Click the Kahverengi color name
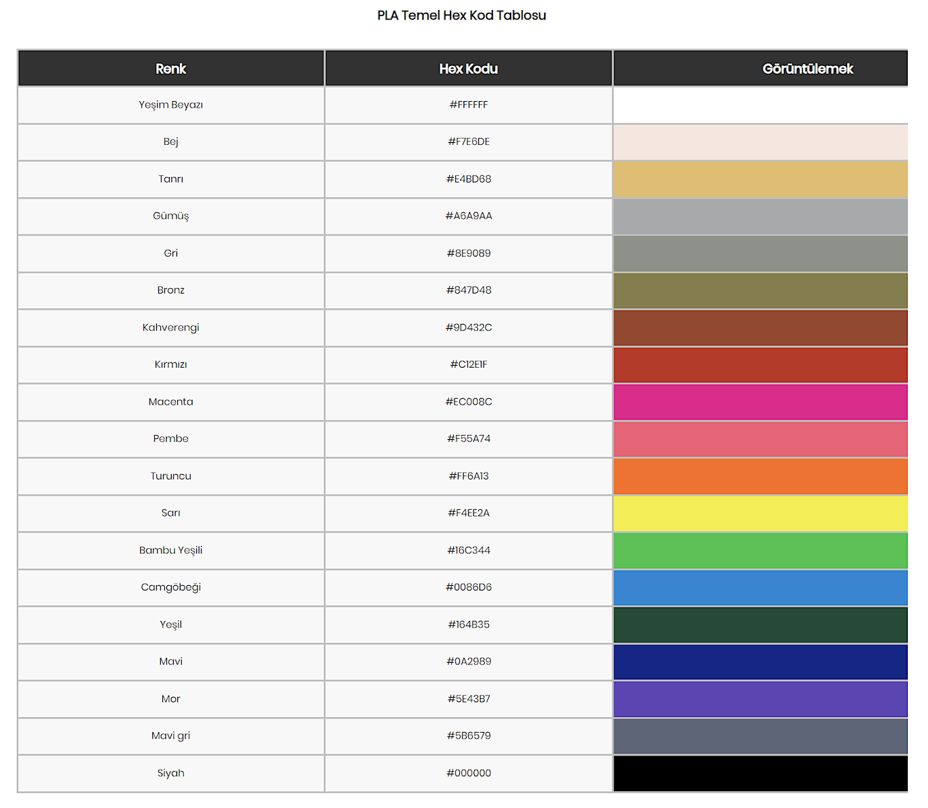 click(x=171, y=328)
